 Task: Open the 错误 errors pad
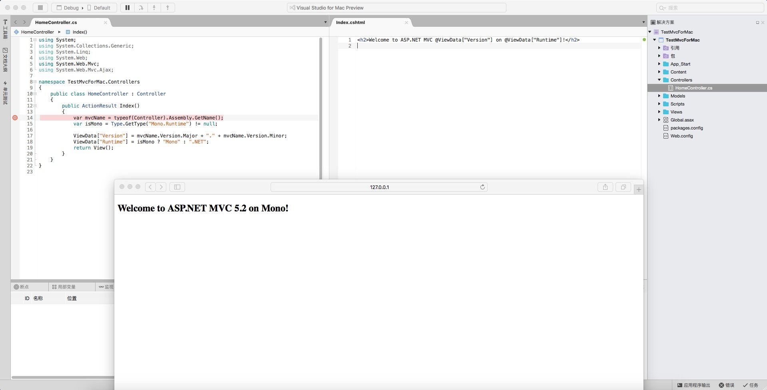[727, 385]
